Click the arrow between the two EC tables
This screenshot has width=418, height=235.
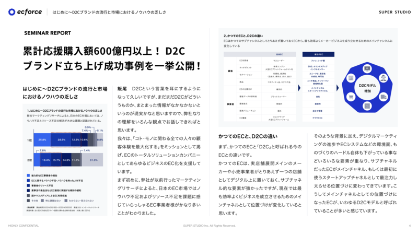(x=299, y=88)
